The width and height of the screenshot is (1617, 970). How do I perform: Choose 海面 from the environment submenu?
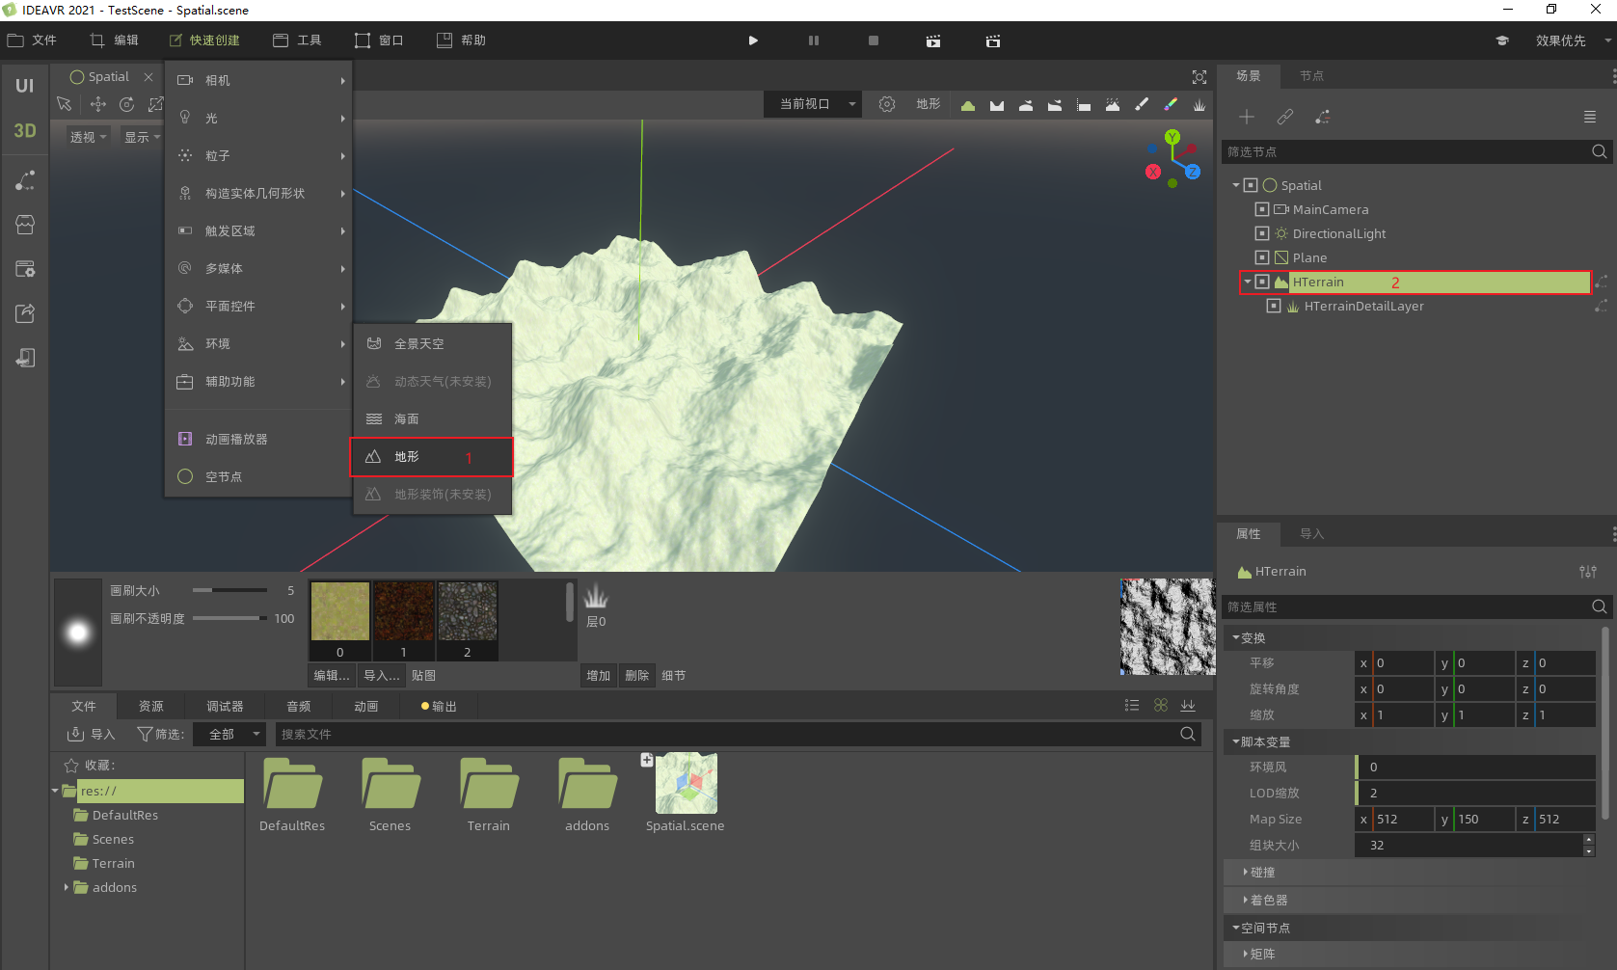(x=432, y=419)
